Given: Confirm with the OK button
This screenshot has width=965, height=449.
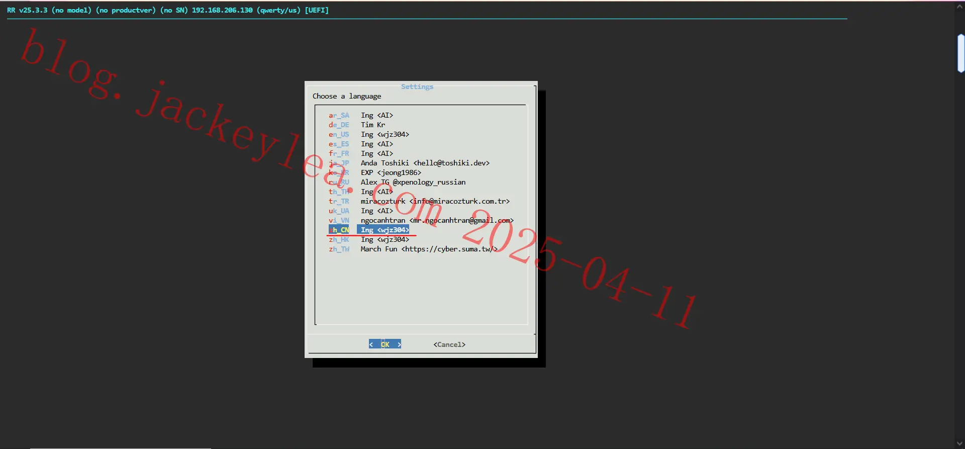Looking at the screenshot, I should 385,344.
